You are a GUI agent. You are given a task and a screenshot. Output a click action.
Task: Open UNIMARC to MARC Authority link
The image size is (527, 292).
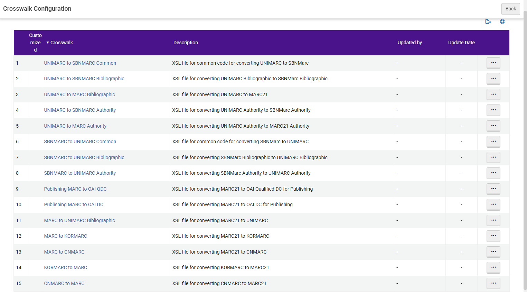point(75,126)
